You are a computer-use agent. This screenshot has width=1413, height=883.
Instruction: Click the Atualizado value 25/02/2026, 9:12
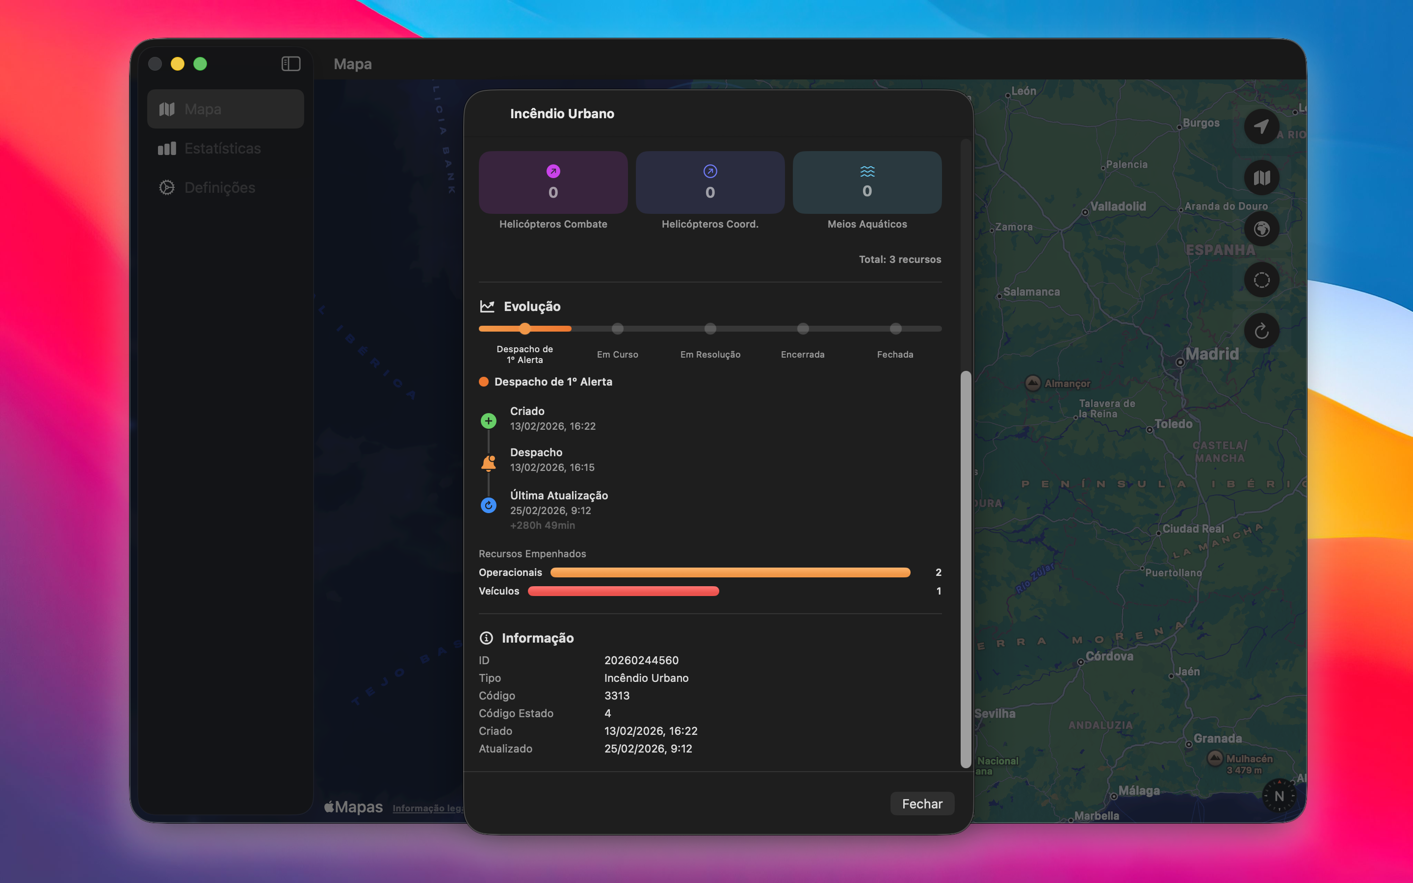[648, 748]
